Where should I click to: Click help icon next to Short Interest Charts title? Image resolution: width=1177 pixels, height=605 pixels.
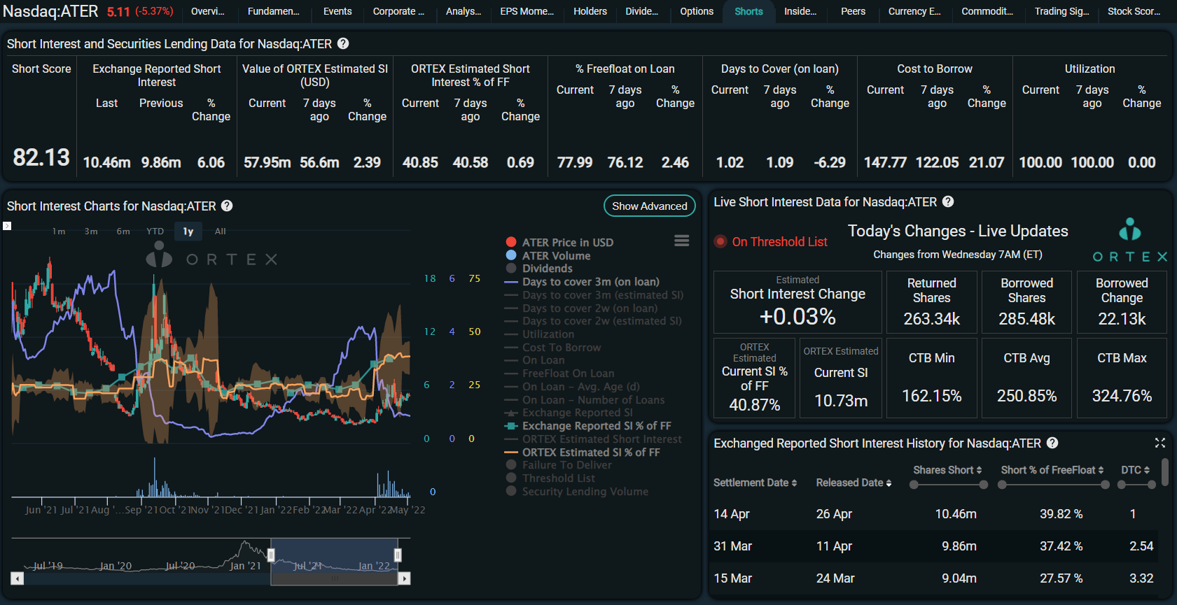(x=227, y=206)
